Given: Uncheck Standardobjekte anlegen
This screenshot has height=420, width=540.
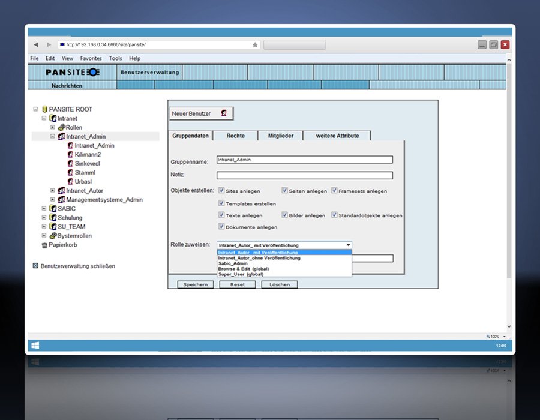Looking at the screenshot, I should (x=334, y=215).
